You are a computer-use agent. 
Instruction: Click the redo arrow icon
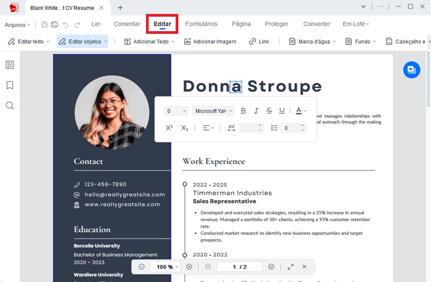pyautogui.click(x=78, y=25)
